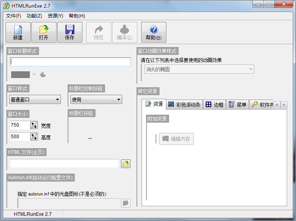Click the browse icon for autorun disc icon

[126, 203]
